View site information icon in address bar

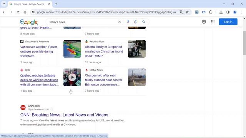point(33,12)
